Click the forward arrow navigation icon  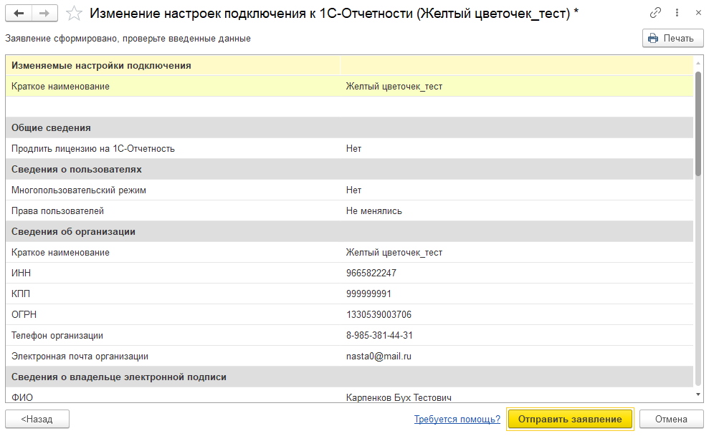pyautogui.click(x=44, y=14)
